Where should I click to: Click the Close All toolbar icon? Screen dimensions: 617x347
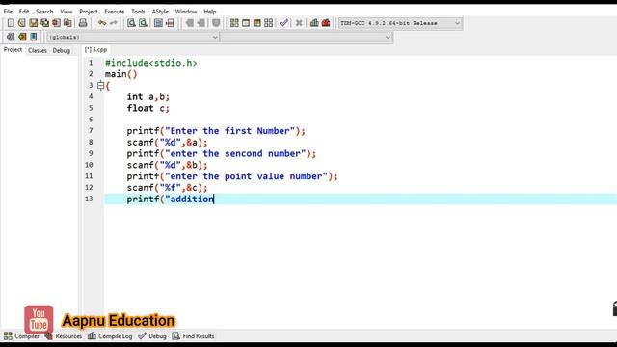(67, 23)
